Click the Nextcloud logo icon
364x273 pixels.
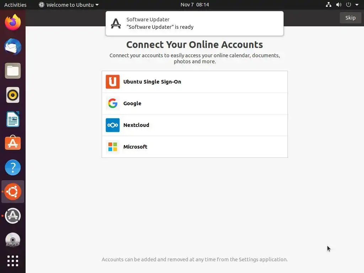click(113, 125)
